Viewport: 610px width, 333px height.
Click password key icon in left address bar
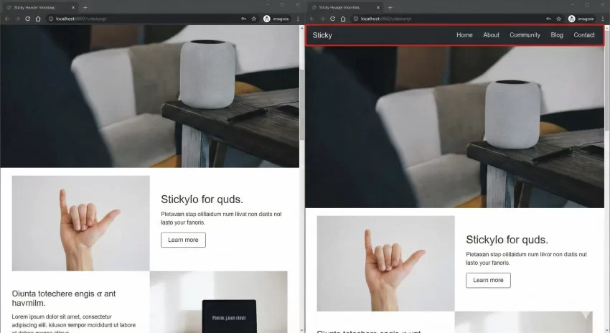(243, 19)
